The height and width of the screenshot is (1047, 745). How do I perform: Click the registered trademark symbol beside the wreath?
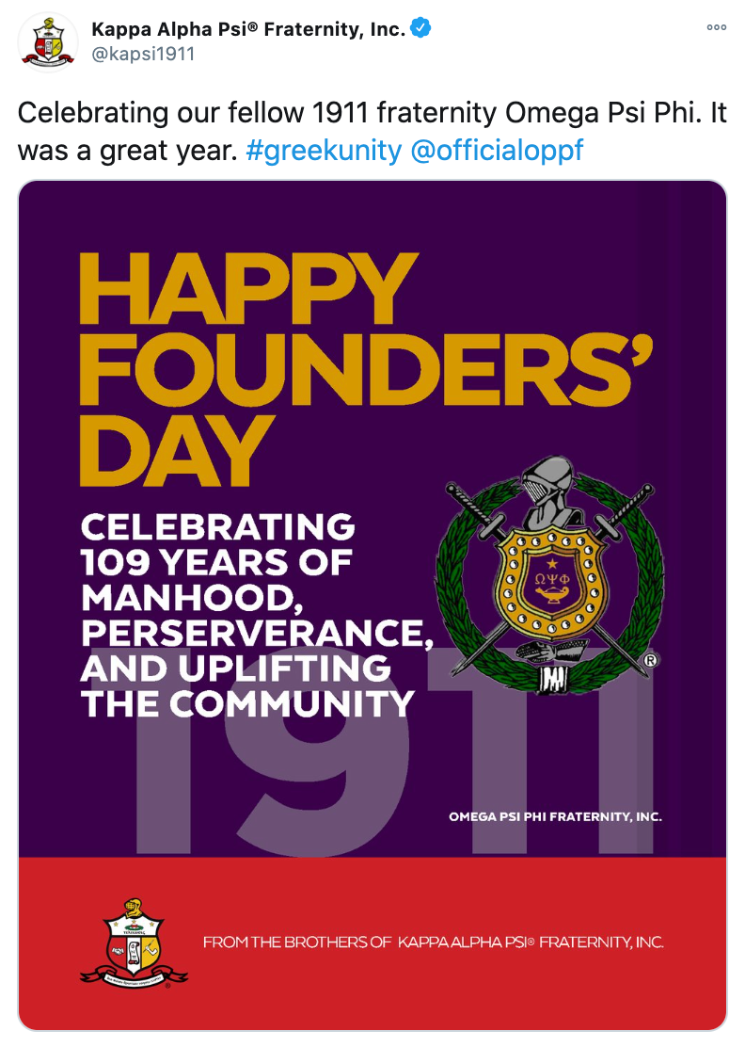650,662
